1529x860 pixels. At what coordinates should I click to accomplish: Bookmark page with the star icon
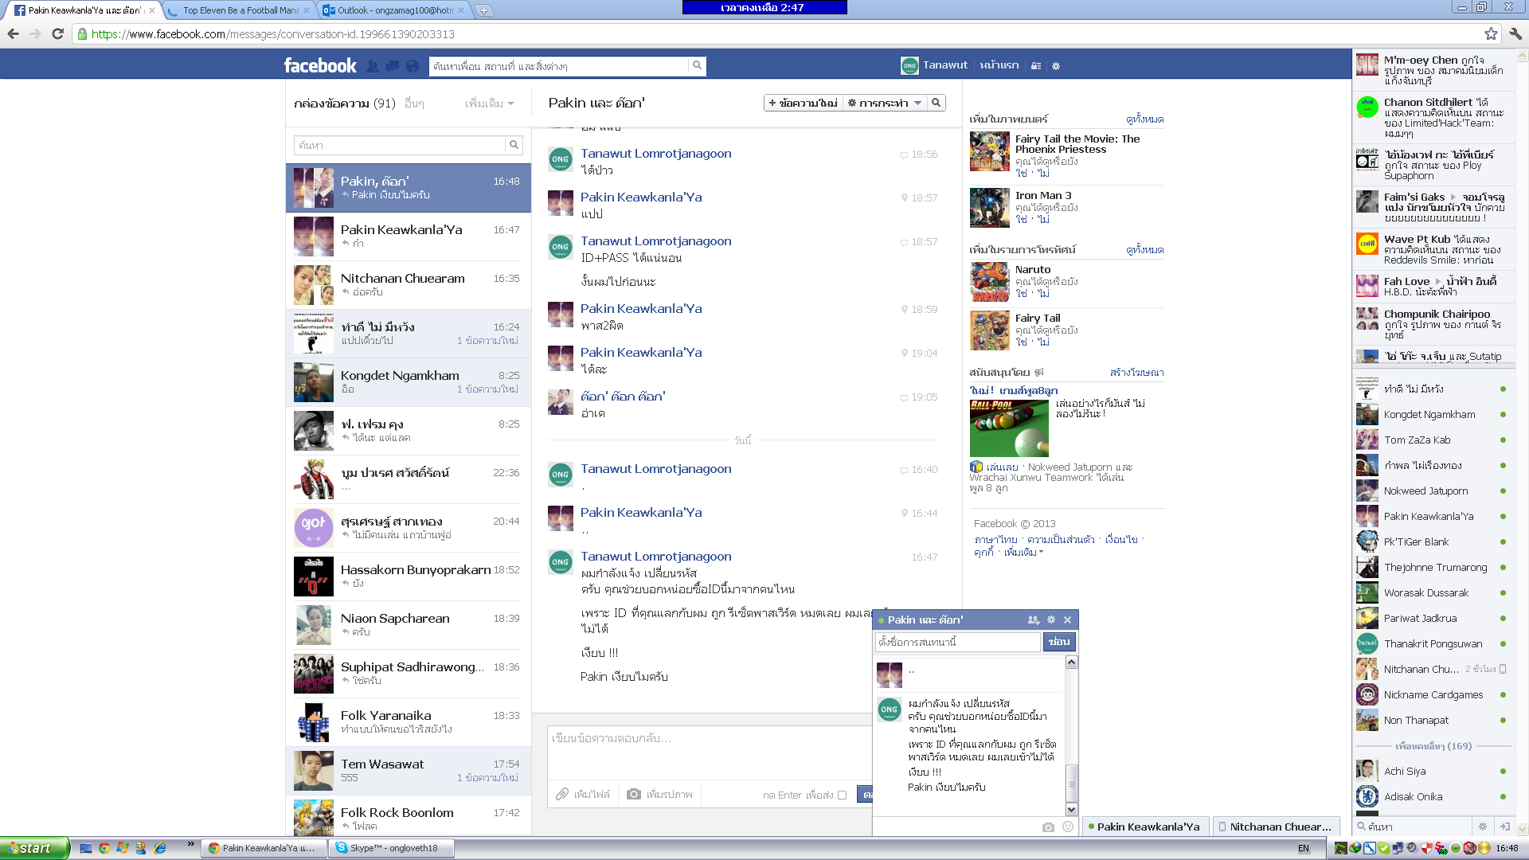(1491, 33)
